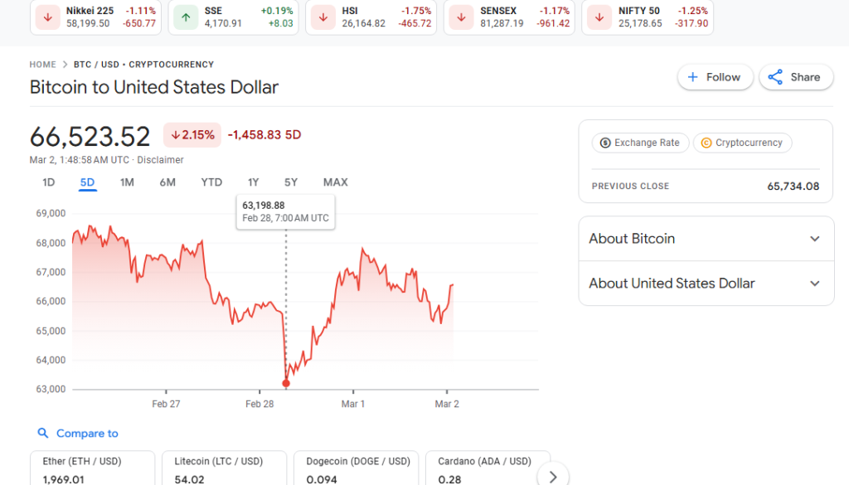Switch to the MAX chart range tab
The height and width of the screenshot is (485, 849).
pyautogui.click(x=335, y=182)
